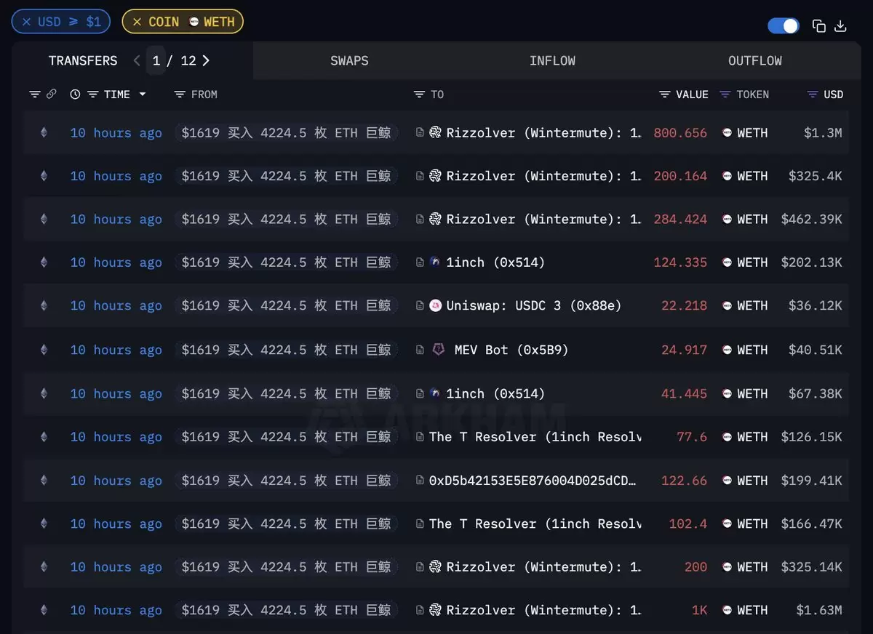
Task: Open document icon for 800.656 WETH transfer
Action: tap(420, 132)
